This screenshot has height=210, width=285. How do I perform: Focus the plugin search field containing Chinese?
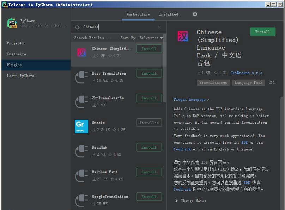coord(118,27)
